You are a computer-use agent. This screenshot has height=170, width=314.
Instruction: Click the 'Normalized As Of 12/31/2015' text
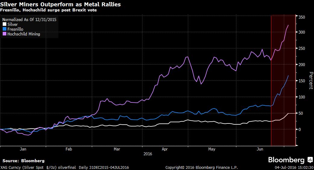tap(30, 20)
